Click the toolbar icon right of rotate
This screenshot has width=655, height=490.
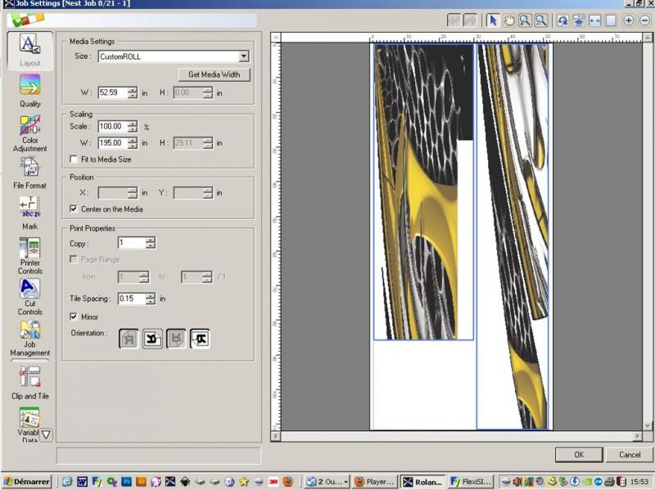click(579, 20)
